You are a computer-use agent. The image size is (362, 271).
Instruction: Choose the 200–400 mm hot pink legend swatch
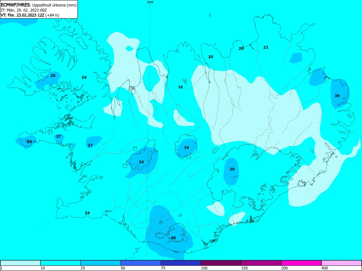pyautogui.click(x=302, y=263)
